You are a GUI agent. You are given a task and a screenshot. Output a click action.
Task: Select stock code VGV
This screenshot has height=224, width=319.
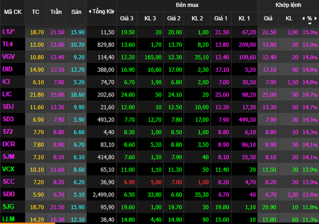point(8,57)
